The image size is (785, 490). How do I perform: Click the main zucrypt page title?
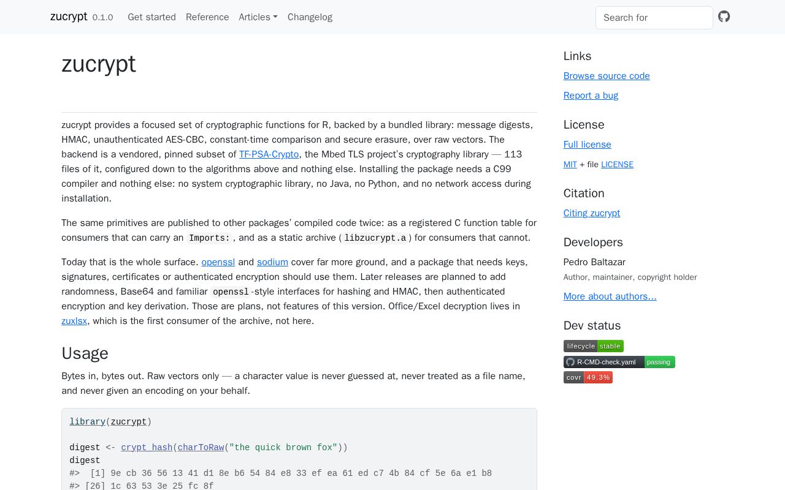(99, 64)
